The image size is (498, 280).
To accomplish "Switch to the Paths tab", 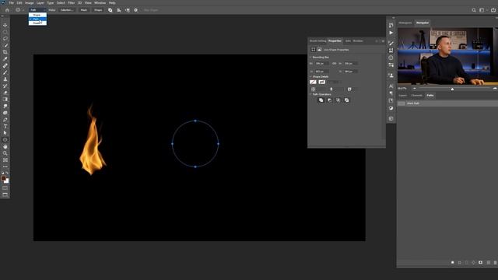I will [430, 95].
